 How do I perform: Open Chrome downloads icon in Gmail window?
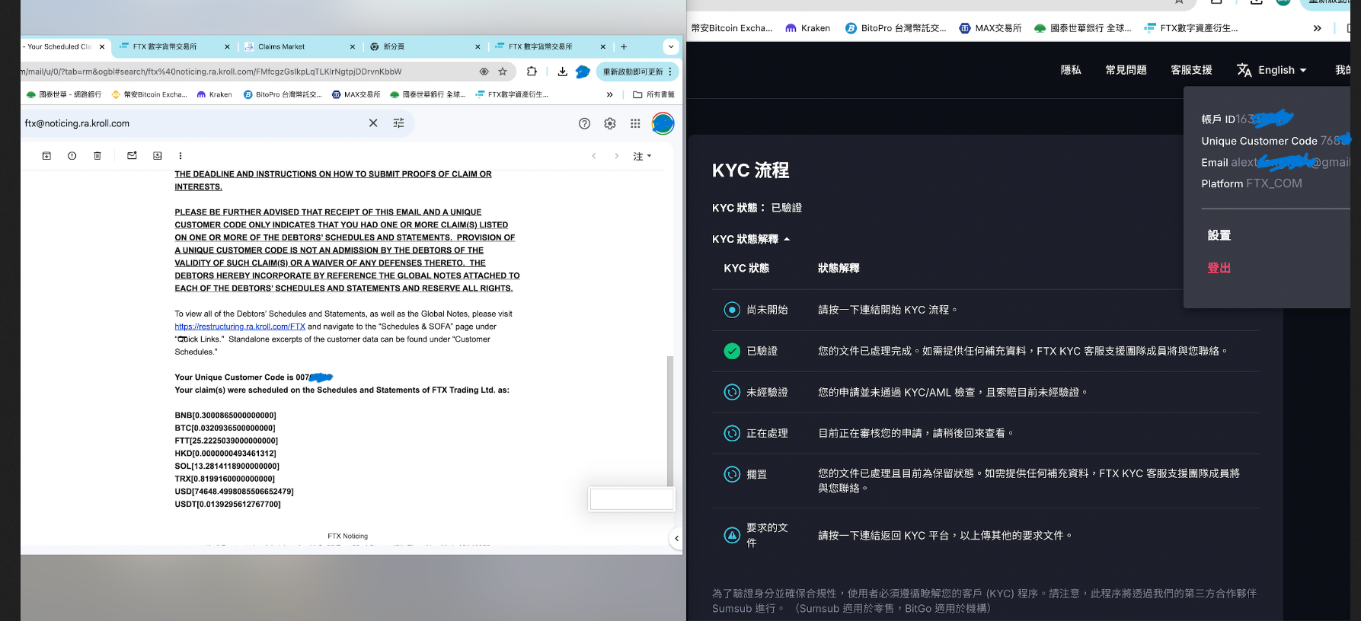point(562,72)
